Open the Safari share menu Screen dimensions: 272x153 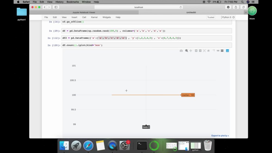pos(236,7)
